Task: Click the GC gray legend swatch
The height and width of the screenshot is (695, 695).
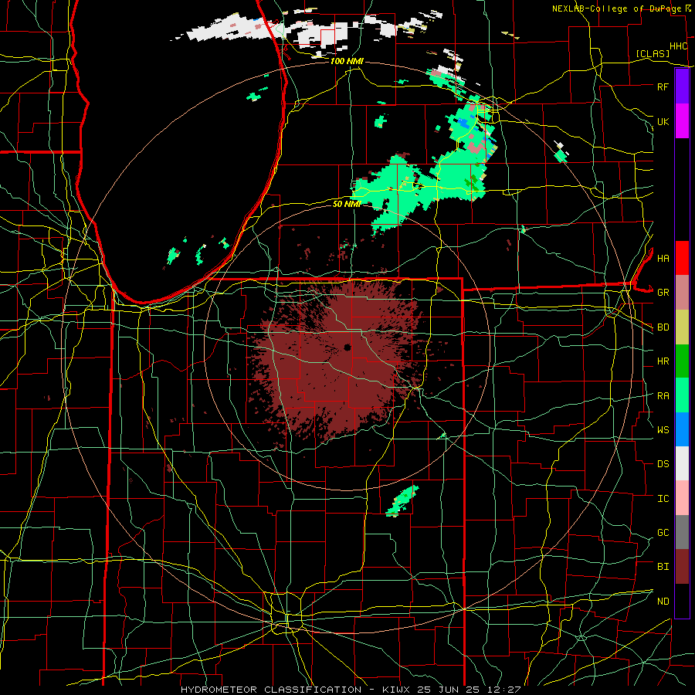Action: point(682,532)
